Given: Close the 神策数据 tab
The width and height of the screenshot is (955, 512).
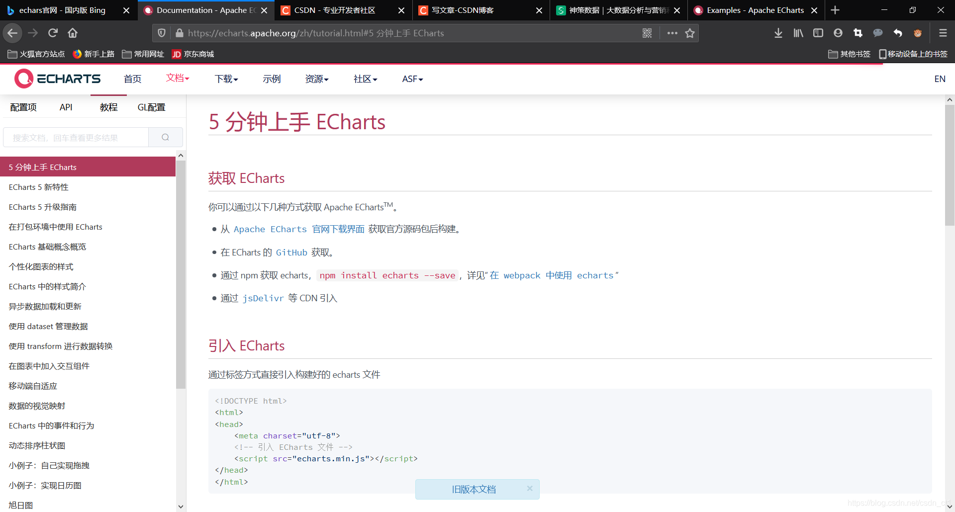Looking at the screenshot, I should point(677,10).
